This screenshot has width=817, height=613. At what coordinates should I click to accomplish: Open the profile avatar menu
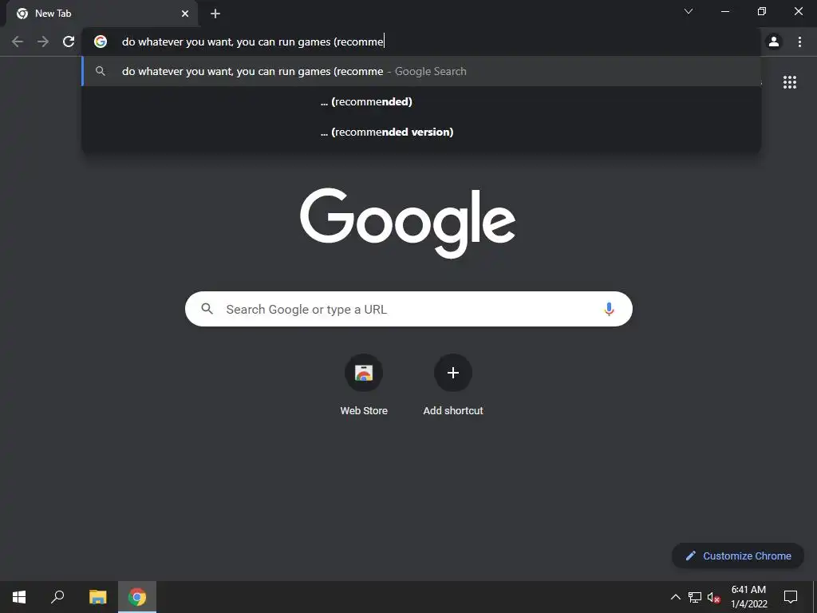[x=774, y=42]
